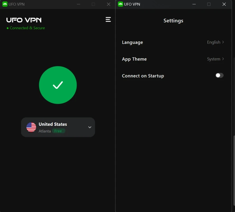Click the Settings window scrollbar
235x212 pixels.
point(234,170)
